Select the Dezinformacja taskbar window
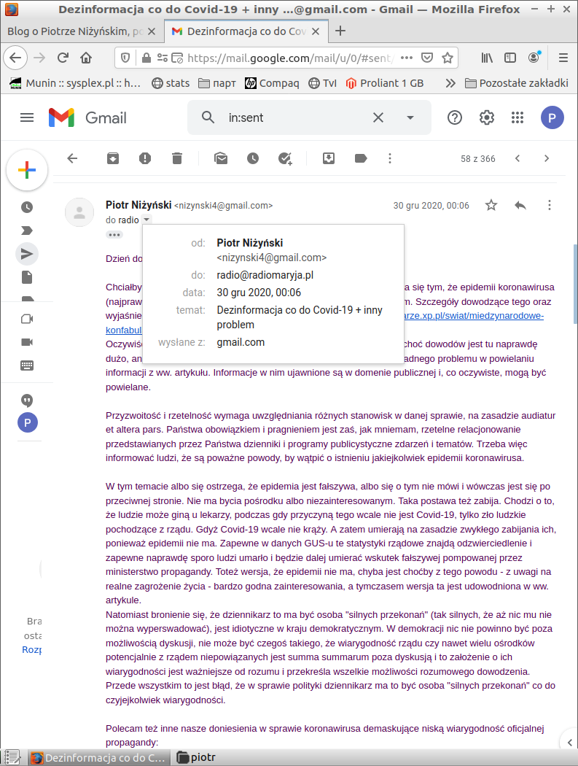Image resolution: width=578 pixels, height=766 pixels. point(99,757)
